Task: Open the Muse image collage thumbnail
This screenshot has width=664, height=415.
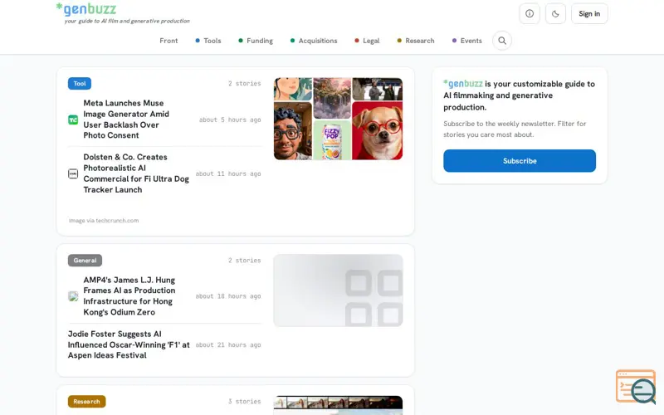Action: tap(338, 119)
